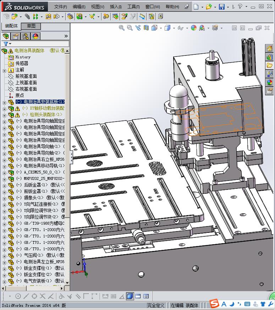Click the tree's horizontal scrollbar right arrow
275x310 pixels.
coord(62,288)
